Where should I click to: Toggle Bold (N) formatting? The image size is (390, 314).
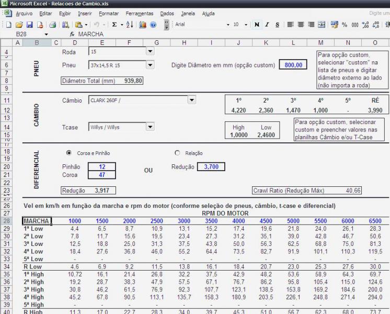[x=257, y=25]
